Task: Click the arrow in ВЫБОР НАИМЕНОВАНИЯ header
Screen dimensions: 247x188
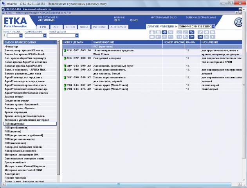Action: 54,42
